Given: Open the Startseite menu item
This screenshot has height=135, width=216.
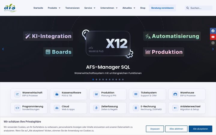Looking at the screenshot, I should (38, 8).
